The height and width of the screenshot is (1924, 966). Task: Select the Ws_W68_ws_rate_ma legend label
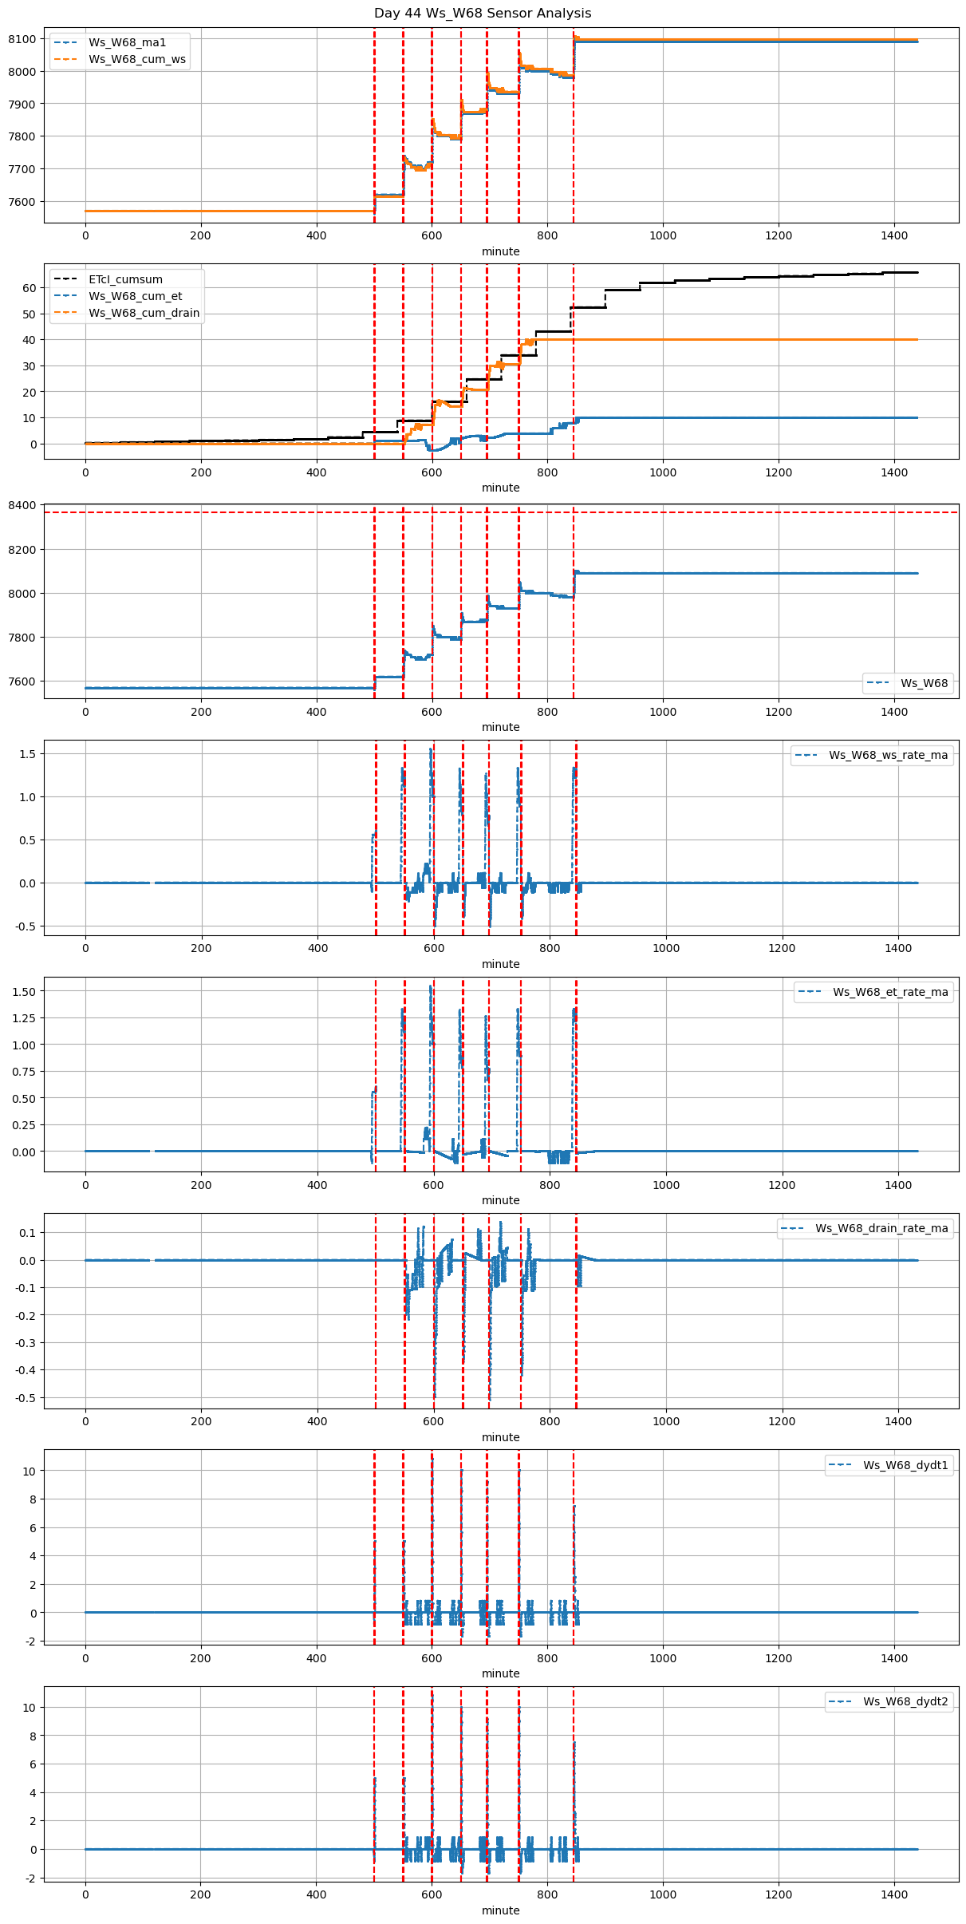pos(888,755)
